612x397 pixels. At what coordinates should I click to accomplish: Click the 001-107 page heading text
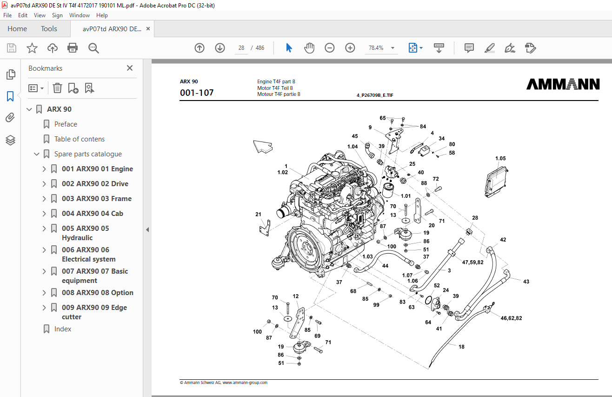(197, 93)
